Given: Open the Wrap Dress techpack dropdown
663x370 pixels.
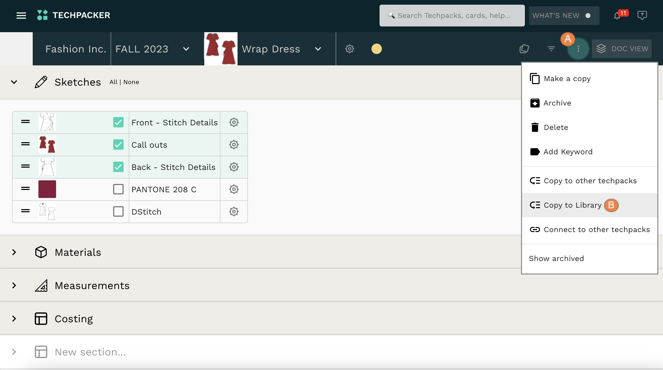Looking at the screenshot, I should point(318,49).
